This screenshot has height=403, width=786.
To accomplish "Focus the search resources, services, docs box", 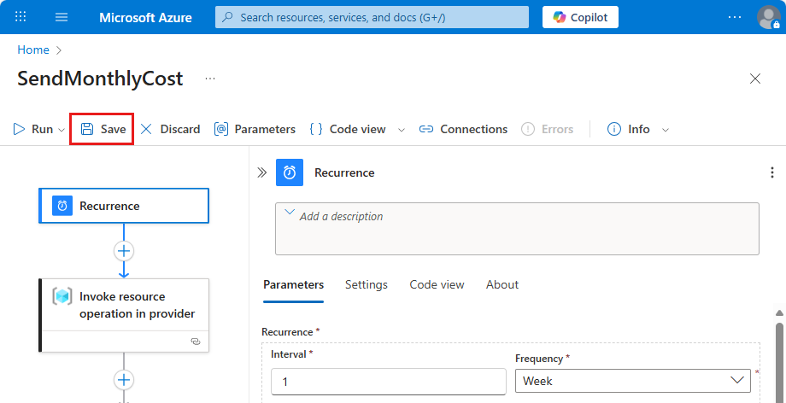I will [372, 18].
